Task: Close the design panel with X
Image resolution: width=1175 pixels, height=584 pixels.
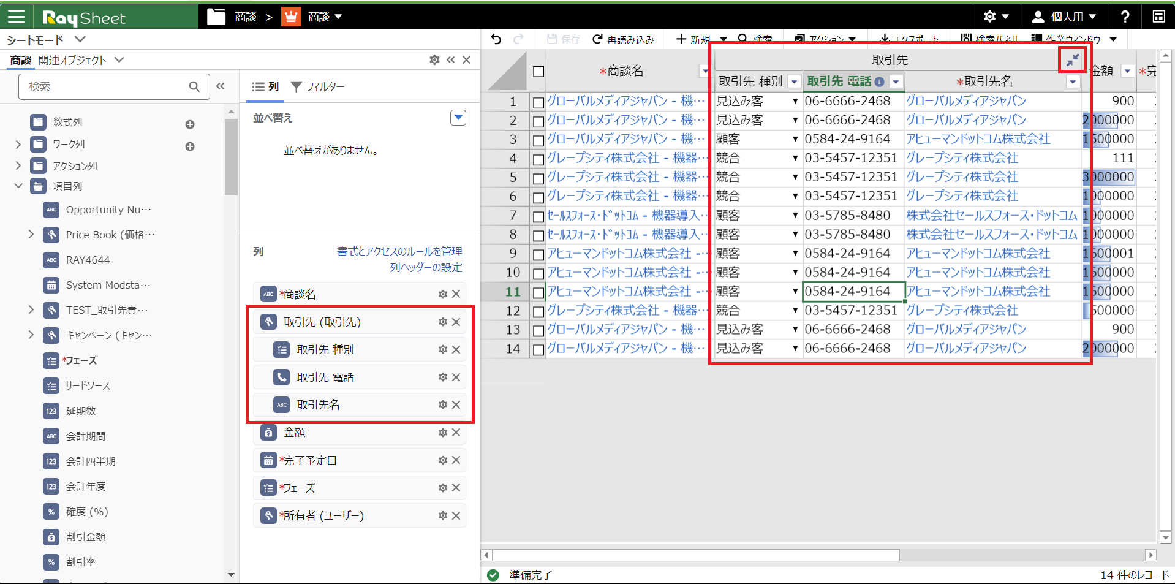Action: [x=467, y=59]
